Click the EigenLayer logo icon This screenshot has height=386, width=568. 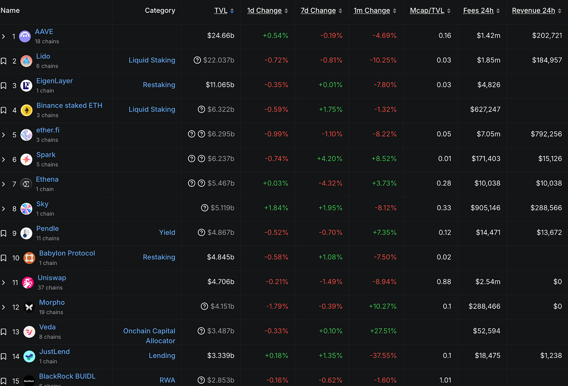[x=26, y=86]
